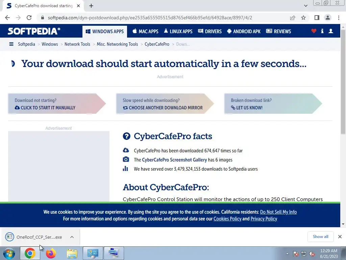346x260 pixels.
Task: Click the forward navigation arrow
Action: click(x=18, y=18)
